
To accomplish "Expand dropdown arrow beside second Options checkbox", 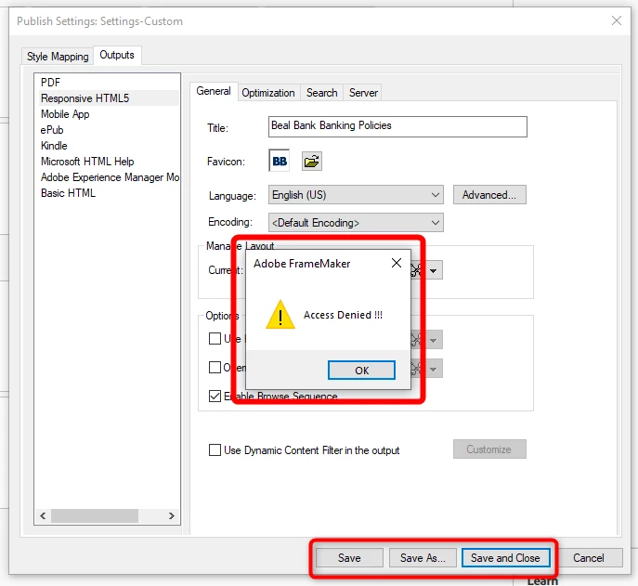I will point(434,369).
